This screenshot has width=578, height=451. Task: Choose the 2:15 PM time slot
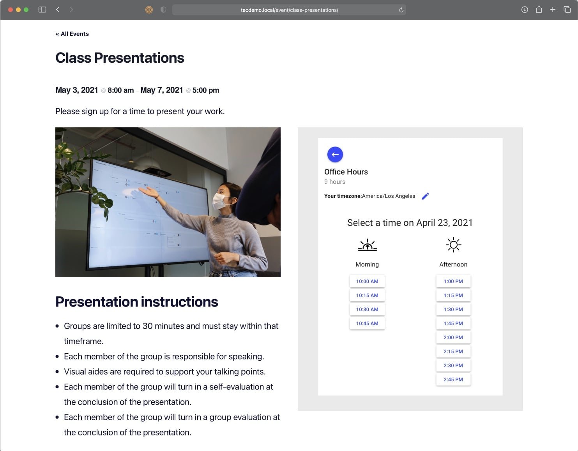tap(453, 351)
